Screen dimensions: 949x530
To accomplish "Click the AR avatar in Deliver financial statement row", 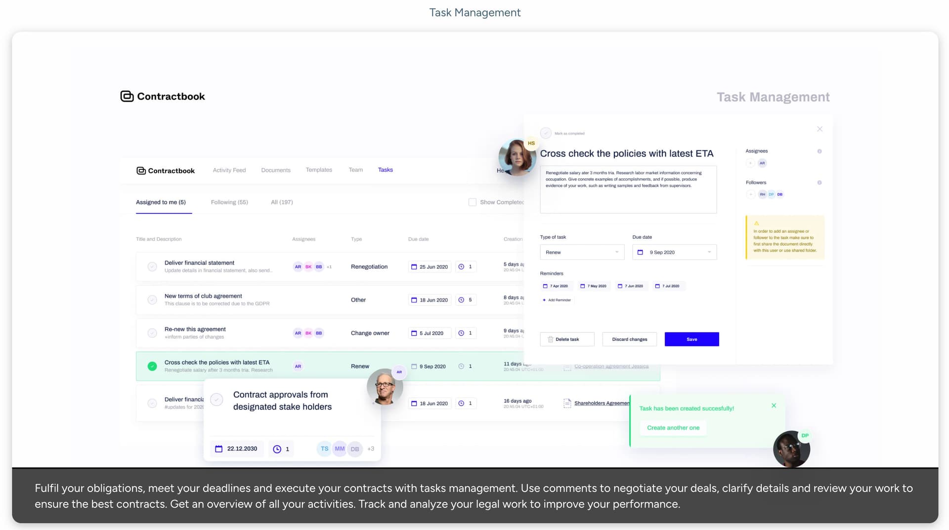I will (298, 266).
